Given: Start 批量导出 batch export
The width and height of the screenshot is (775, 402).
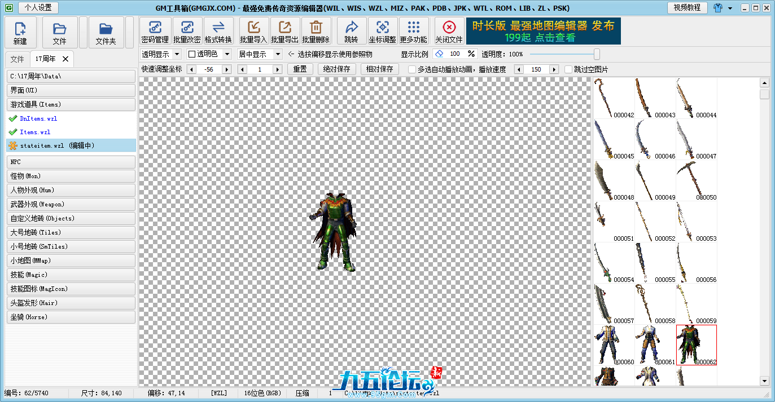Looking at the screenshot, I should coord(285,32).
